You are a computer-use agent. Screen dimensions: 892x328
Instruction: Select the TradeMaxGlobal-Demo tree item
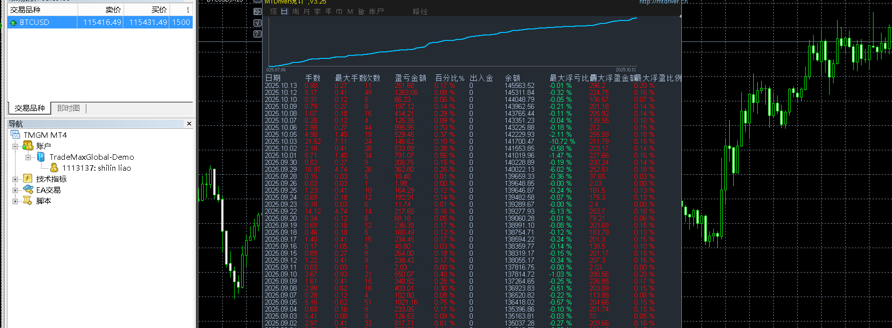coord(92,157)
